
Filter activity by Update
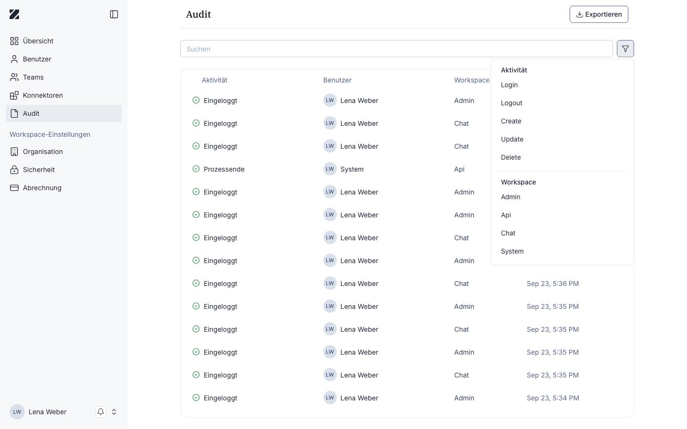tap(562, 139)
